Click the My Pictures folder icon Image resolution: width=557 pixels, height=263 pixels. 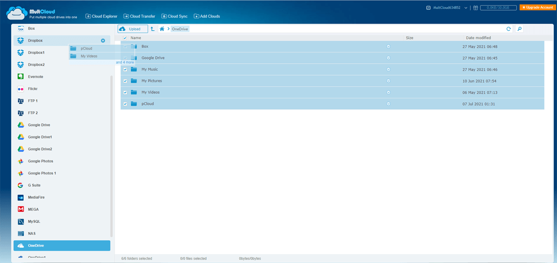click(134, 81)
